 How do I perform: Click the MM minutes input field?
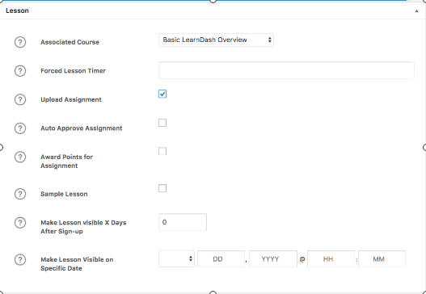382,259
